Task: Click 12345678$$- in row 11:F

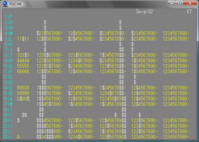Action: click(113, 71)
